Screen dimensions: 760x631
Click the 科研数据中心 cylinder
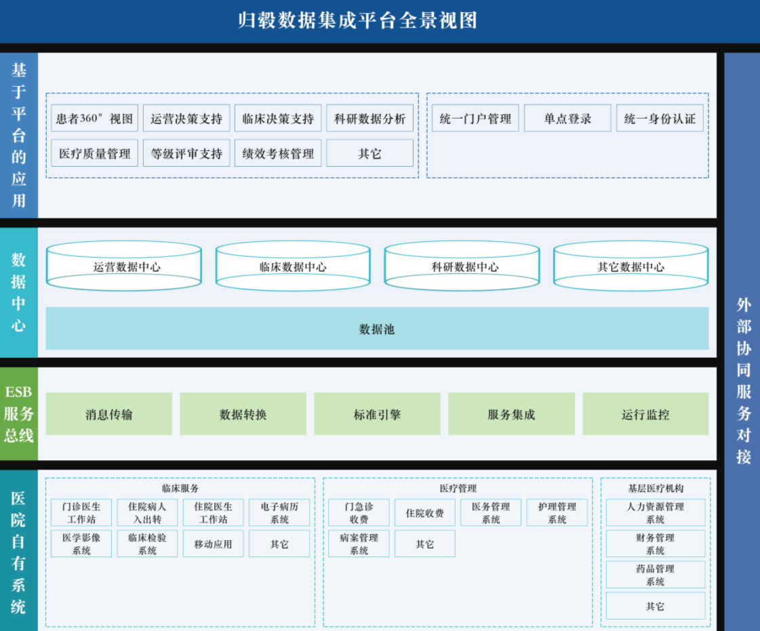(462, 266)
